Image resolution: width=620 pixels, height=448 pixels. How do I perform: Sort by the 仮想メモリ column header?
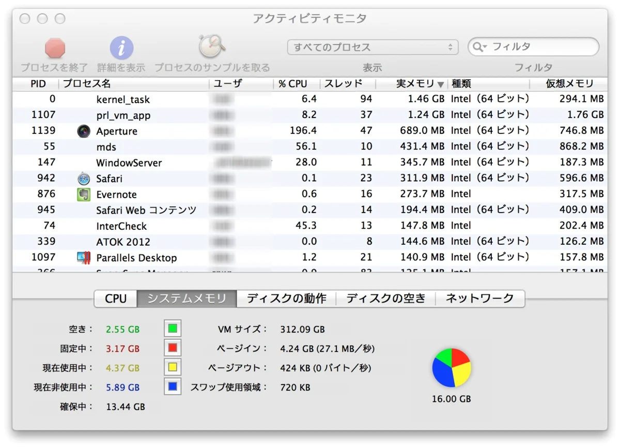(x=569, y=84)
